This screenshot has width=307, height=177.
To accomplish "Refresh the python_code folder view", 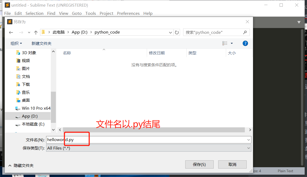I will point(177,32).
